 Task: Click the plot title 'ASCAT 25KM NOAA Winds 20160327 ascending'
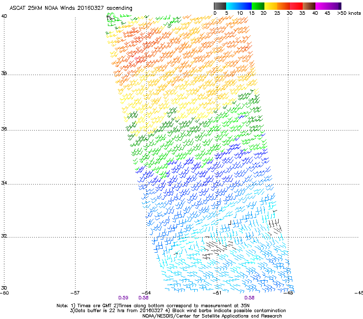coord(71,8)
